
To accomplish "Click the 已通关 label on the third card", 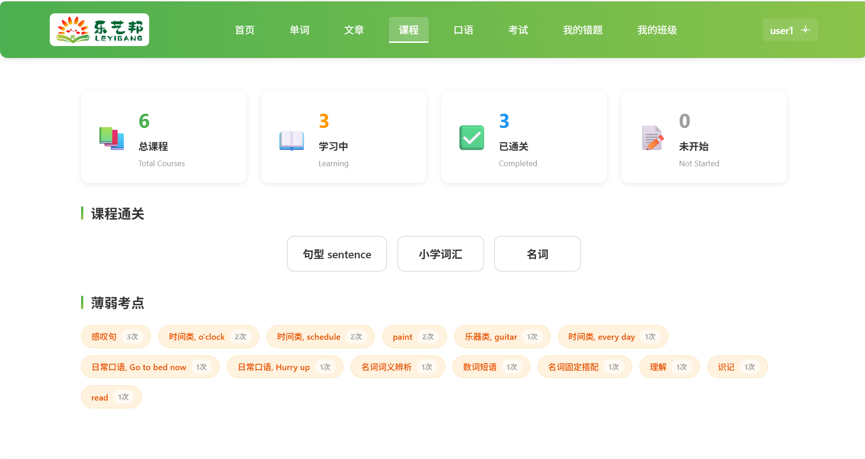I will click(513, 146).
